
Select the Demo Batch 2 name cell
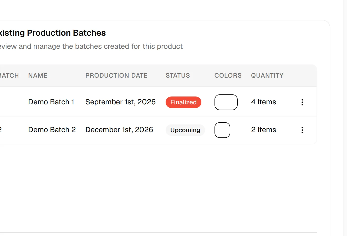click(x=52, y=130)
